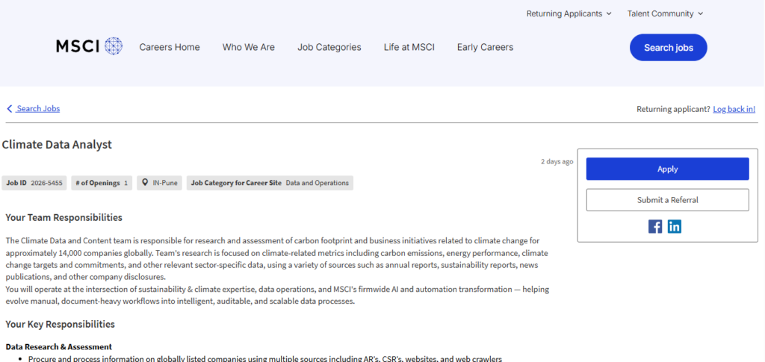
Task: Click the back chevron beside Search Jobs
Action: point(9,109)
